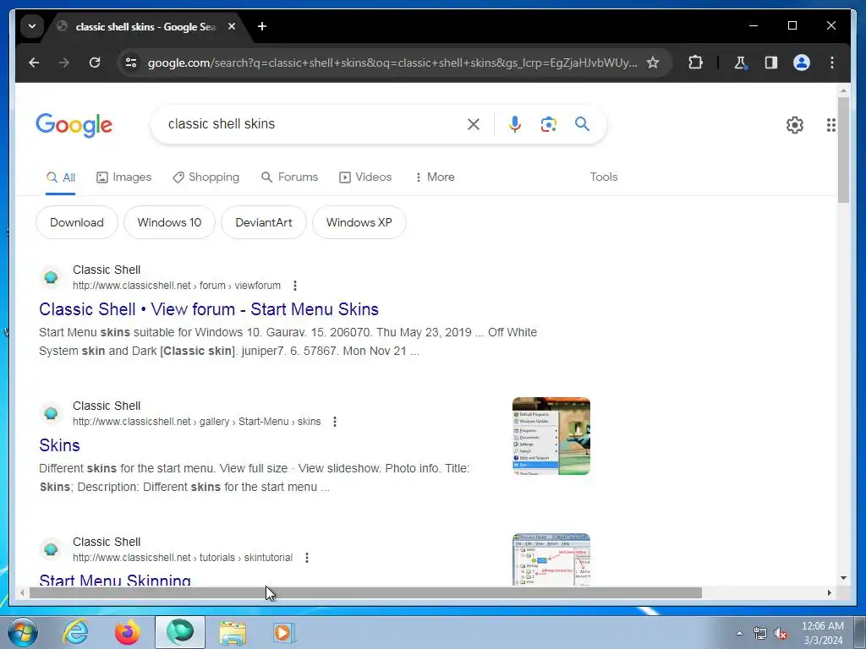Submit search with magnifier icon
This screenshot has width=866, height=649.
point(582,124)
